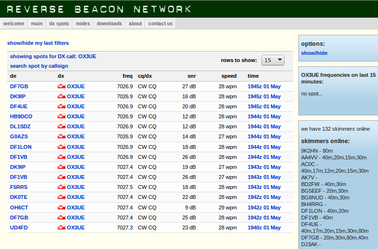This screenshot has height=249, width=378.
Task: Open spotter callsign F5RRS
Action: 19,187
